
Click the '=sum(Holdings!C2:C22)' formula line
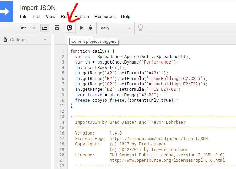pyautogui.click(x=141, y=79)
